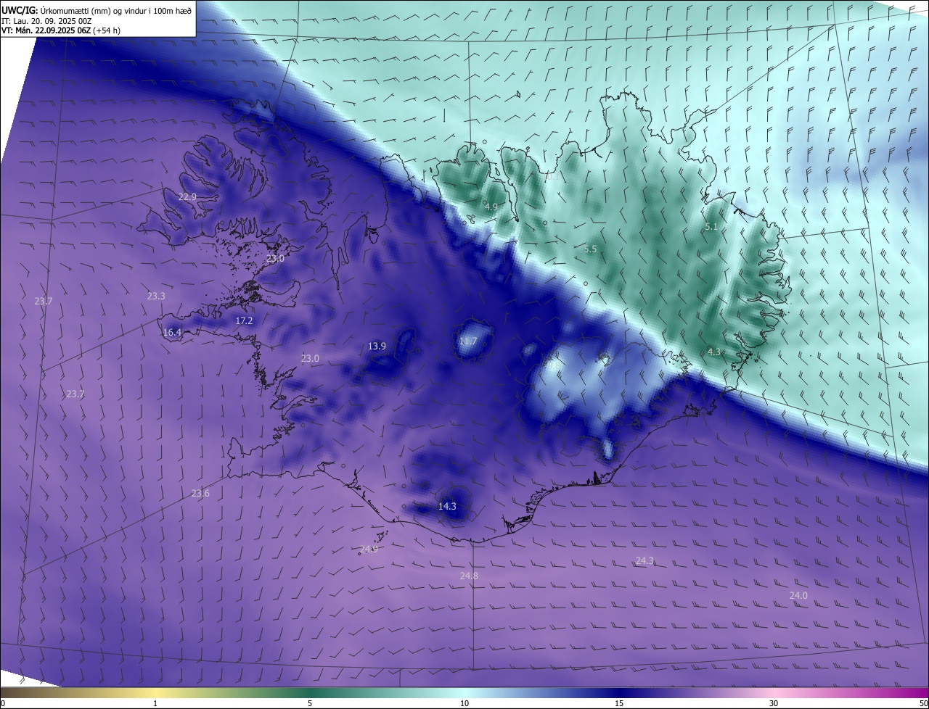Select the 11.7 value label
The height and width of the screenshot is (709, 929).
(468, 341)
